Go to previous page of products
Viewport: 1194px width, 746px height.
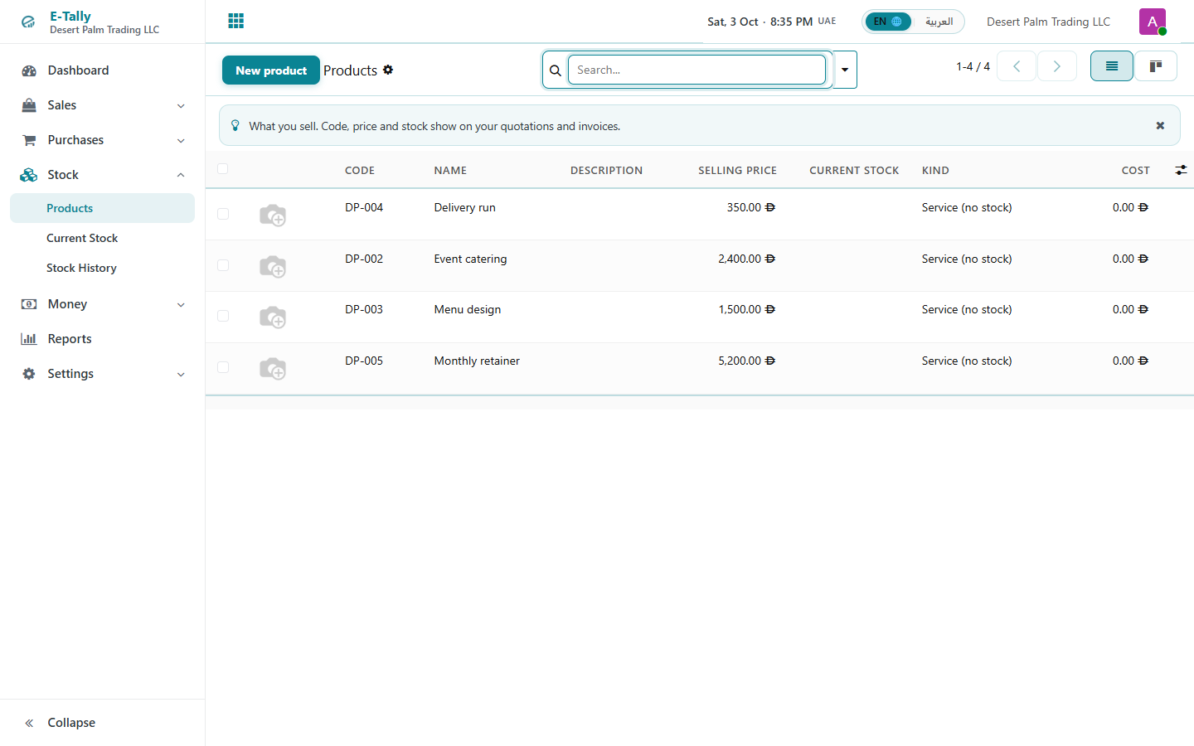point(1017,66)
